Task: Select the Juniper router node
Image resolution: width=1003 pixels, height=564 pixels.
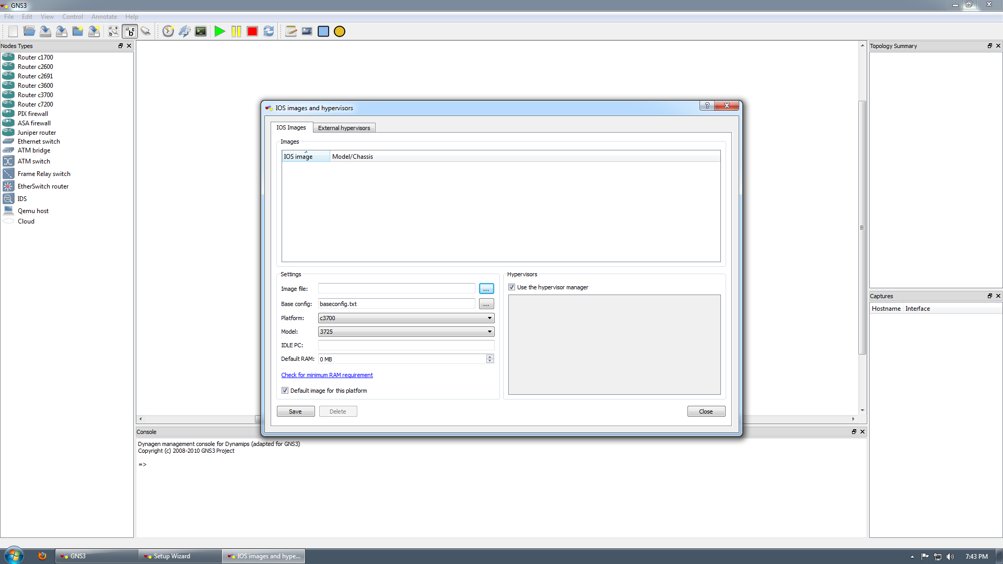Action: [x=37, y=133]
